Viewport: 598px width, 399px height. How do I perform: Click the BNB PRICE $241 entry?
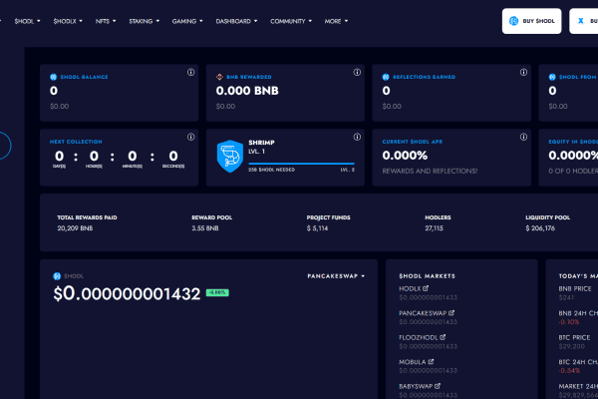tap(575, 293)
